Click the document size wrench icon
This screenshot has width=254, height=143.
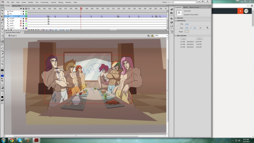(x=207, y=28)
